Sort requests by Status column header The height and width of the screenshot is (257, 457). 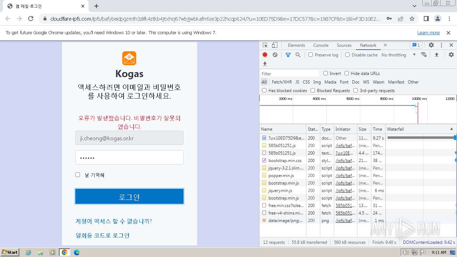click(313, 129)
